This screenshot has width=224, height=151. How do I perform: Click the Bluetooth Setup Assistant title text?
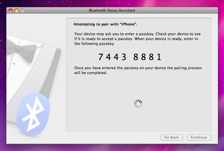click(x=112, y=10)
